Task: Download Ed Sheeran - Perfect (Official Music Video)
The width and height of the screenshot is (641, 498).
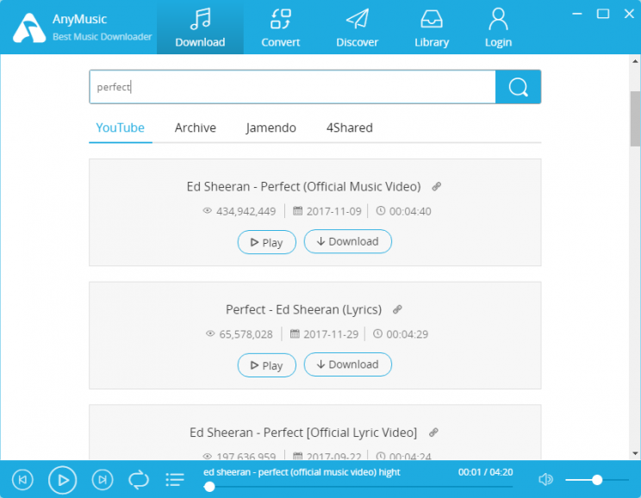Action: point(348,241)
